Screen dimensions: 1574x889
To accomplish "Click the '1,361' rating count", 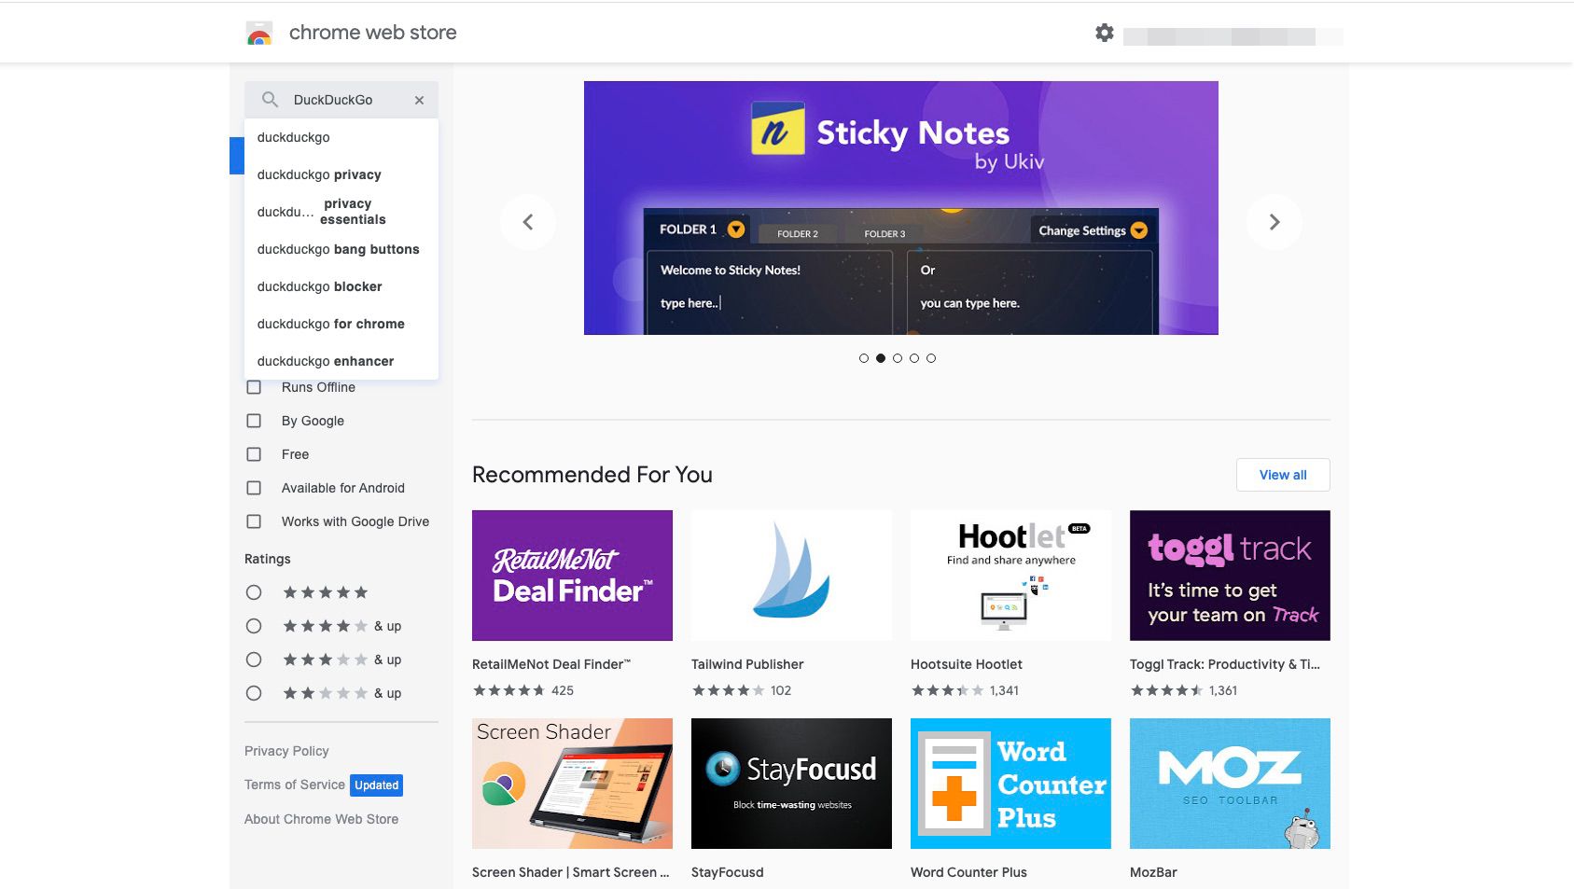I will (1223, 690).
